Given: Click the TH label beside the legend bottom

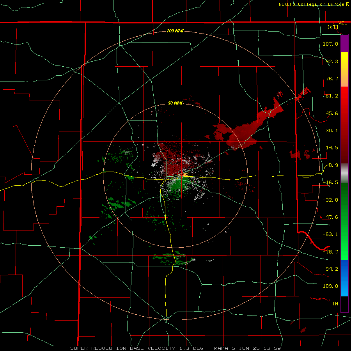Looking at the screenshot, I should coord(335,303).
